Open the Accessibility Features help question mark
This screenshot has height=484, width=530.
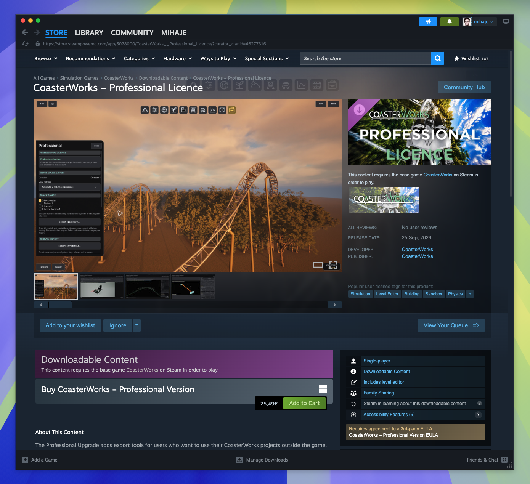(478, 415)
